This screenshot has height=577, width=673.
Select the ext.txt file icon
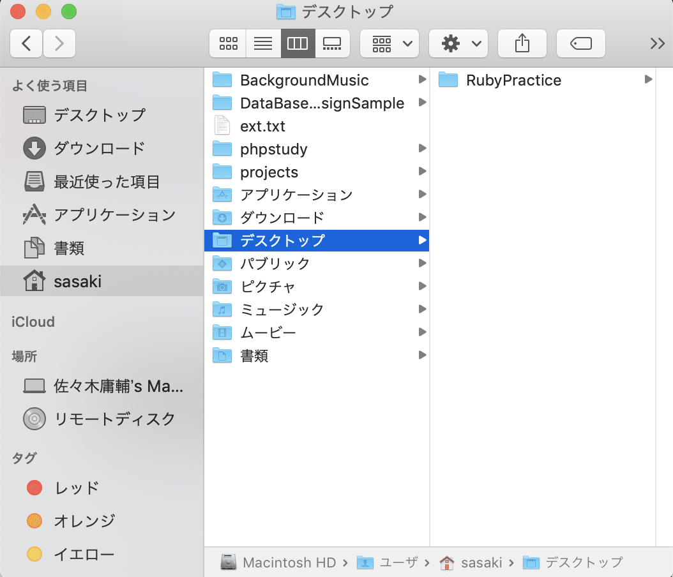(222, 125)
